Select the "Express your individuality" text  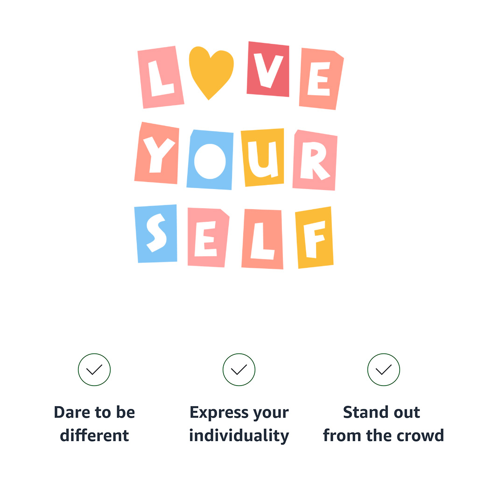click(x=239, y=424)
